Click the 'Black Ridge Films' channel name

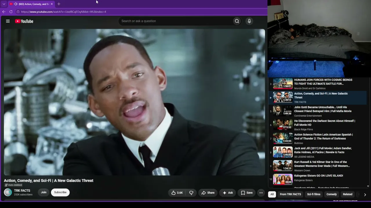tap(303, 129)
